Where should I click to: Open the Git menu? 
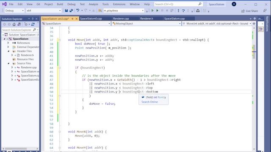pyautogui.click(x=38, y=4)
